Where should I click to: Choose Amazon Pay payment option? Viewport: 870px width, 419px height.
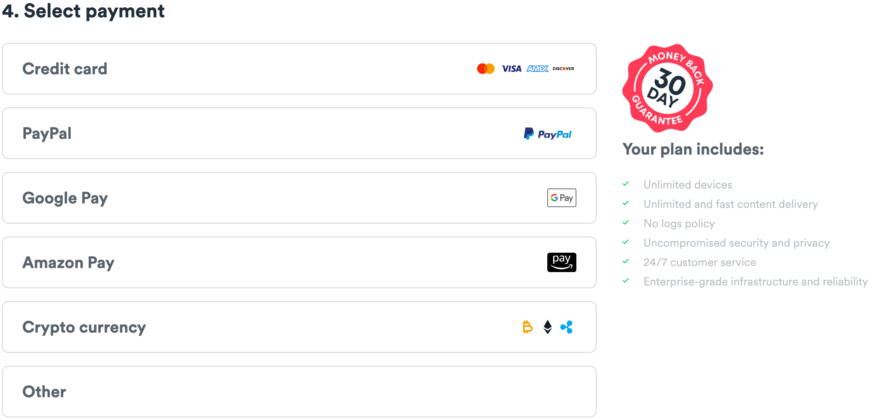click(x=299, y=262)
